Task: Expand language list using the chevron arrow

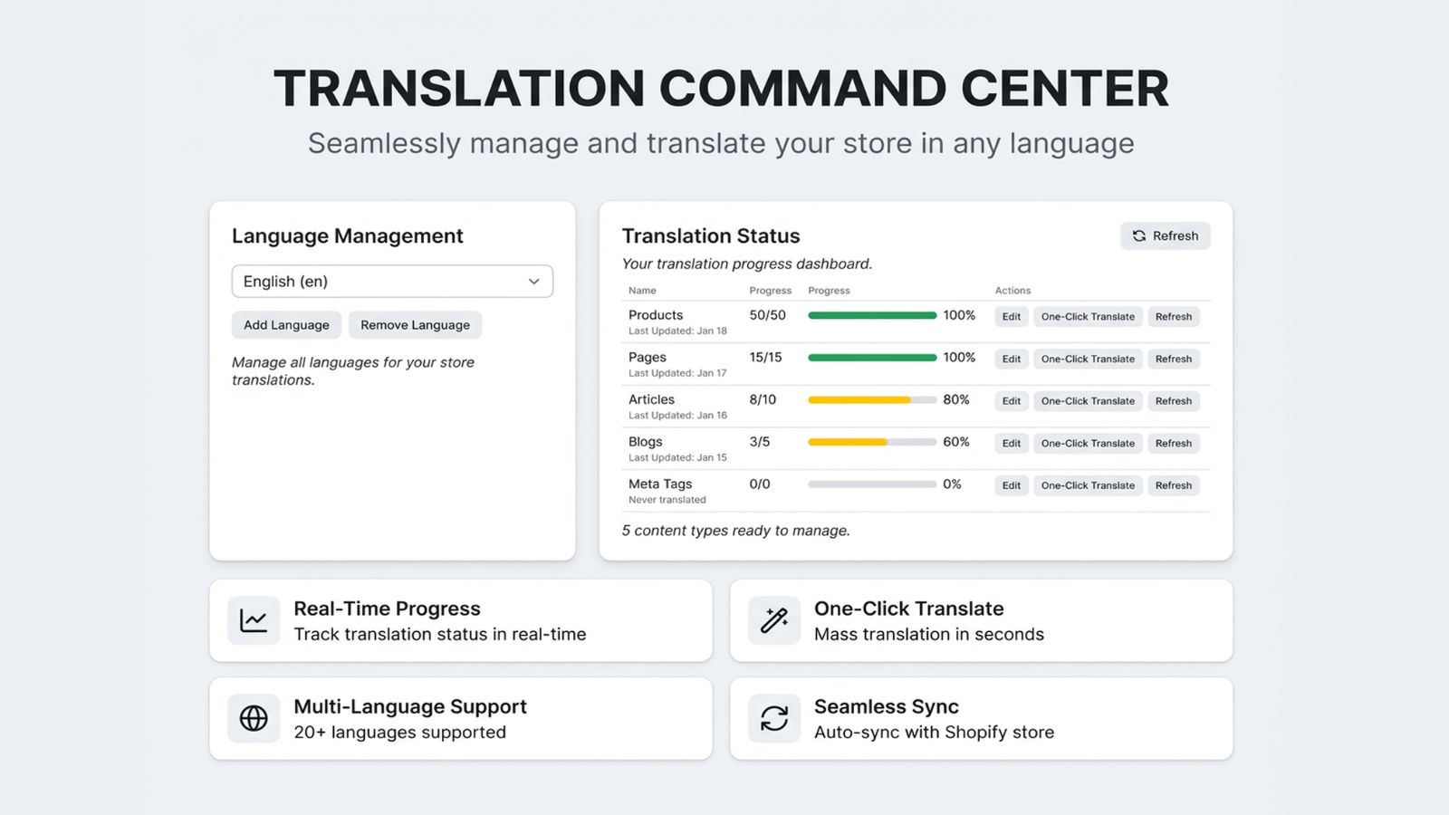Action: point(534,282)
